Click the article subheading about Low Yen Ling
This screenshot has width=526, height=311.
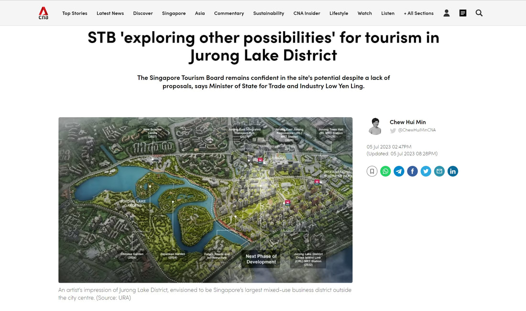point(263,82)
